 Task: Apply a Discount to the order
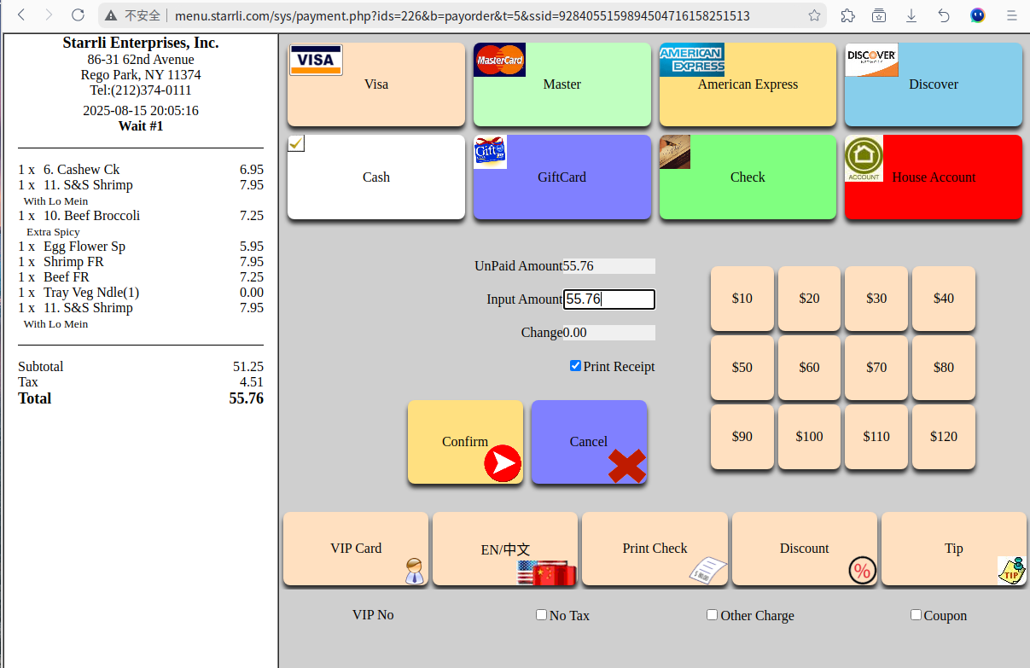click(804, 549)
